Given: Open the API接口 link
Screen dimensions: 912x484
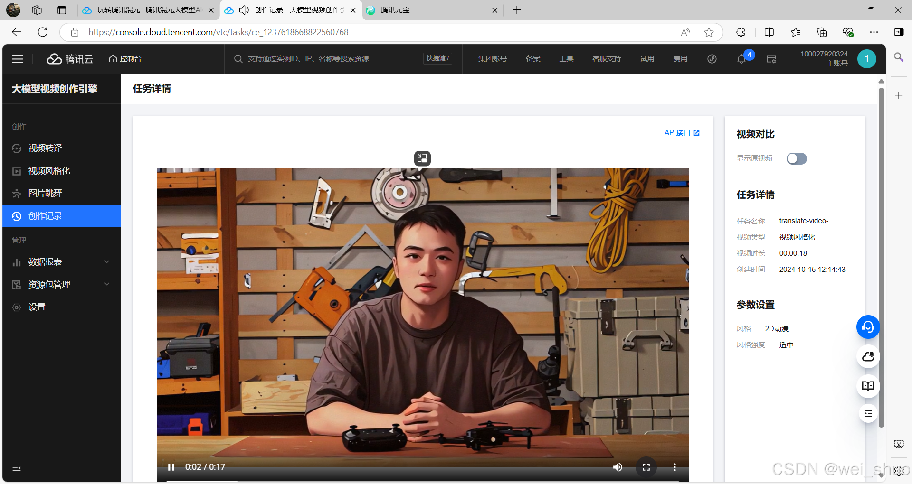Looking at the screenshot, I should pyautogui.click(x=682, y=133).
